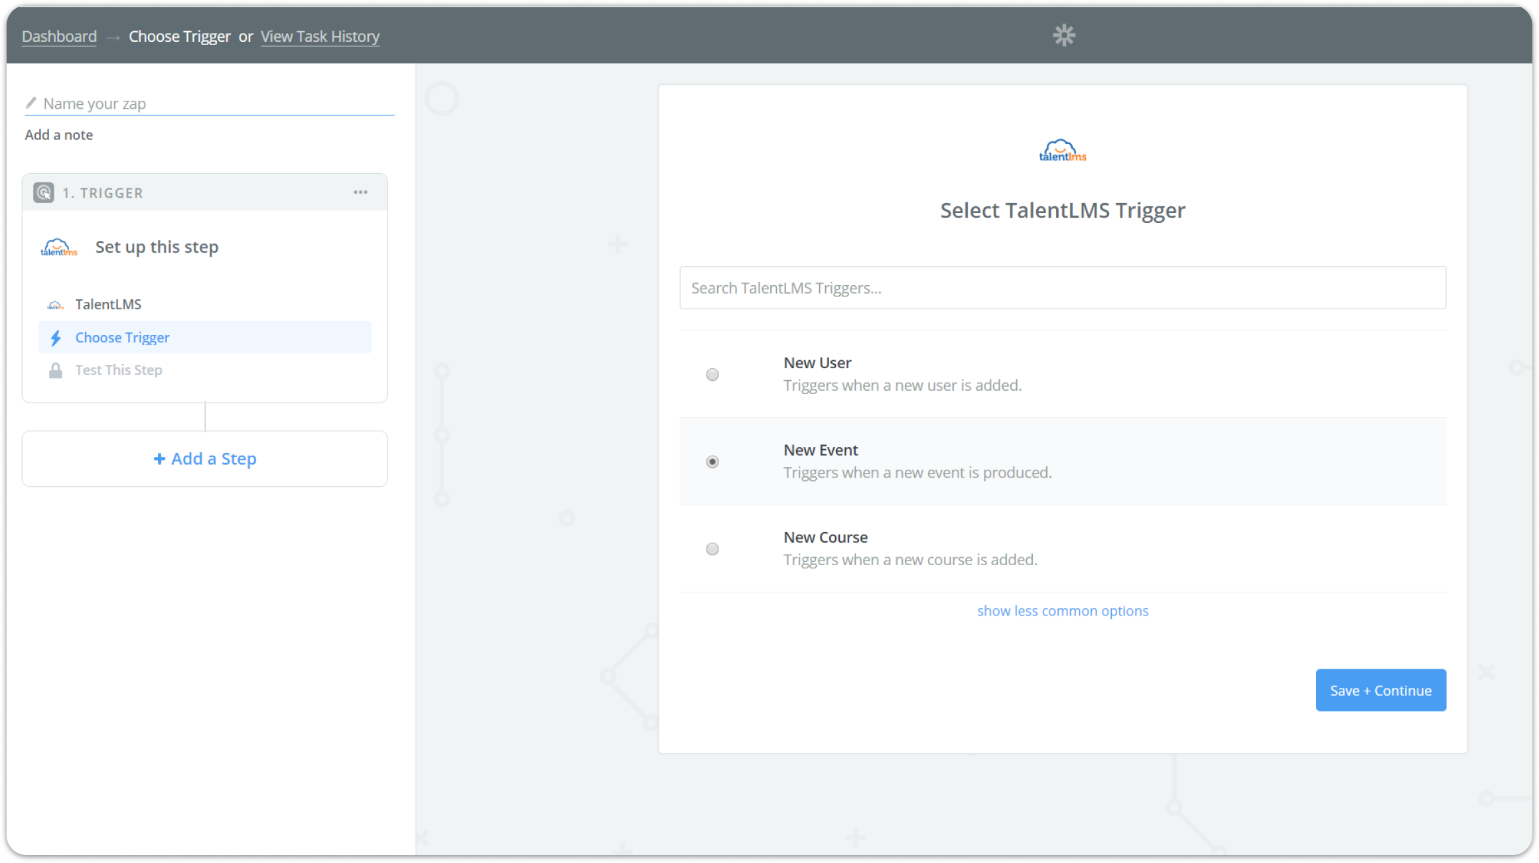1539x863 pixels.
Task: Open the TalentLMS app step item
Action: (108, 304)
